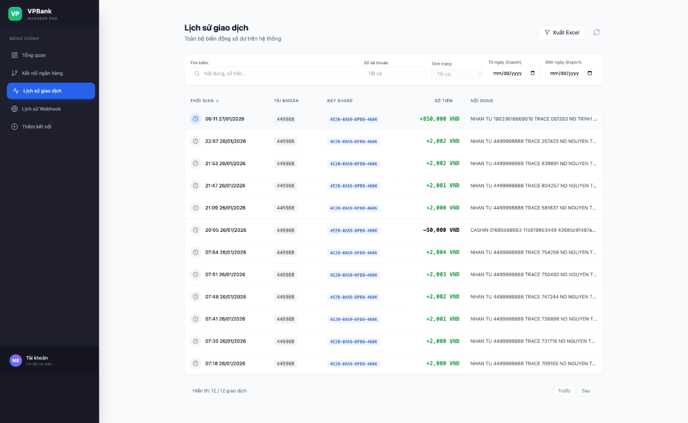Screen dimensions: 688x423
Task: Click the Sau pagination button
Action: coord(585,391)
